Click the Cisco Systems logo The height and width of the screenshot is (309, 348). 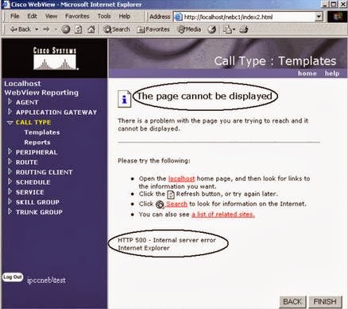click(55, 59)
